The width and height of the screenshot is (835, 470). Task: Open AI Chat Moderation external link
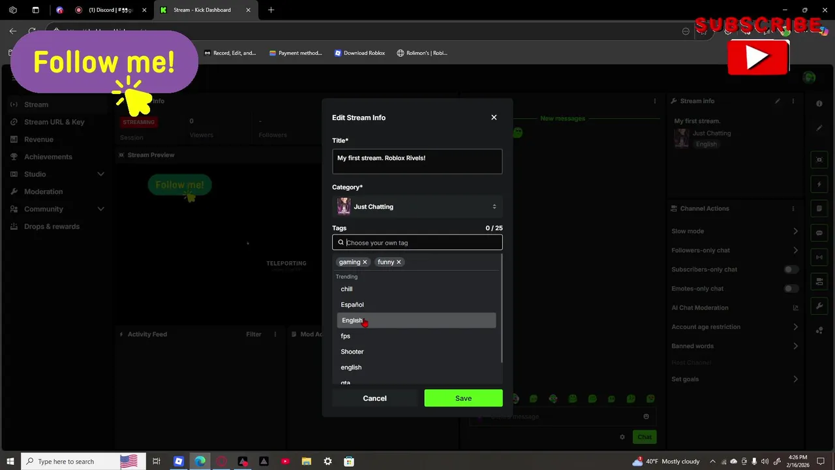795,308
